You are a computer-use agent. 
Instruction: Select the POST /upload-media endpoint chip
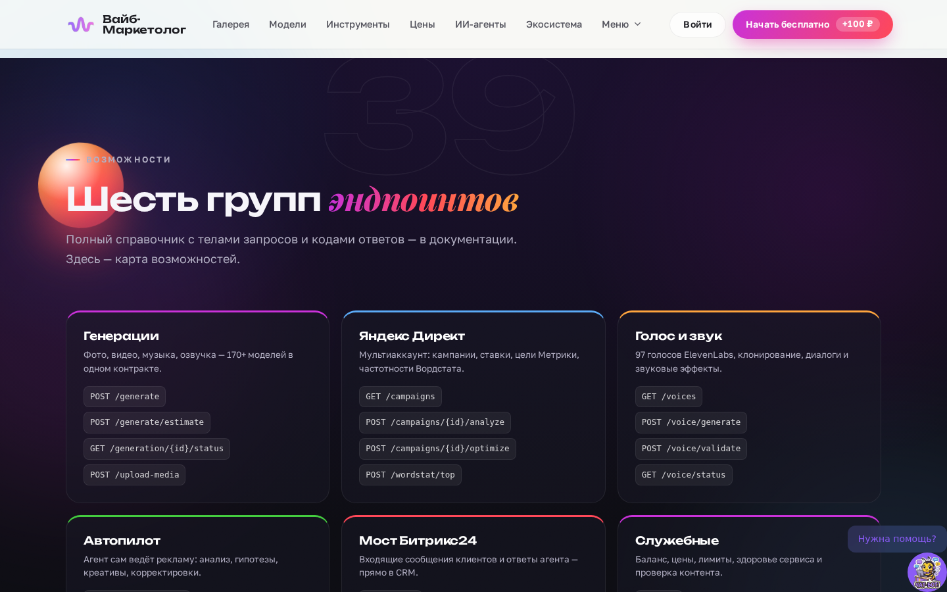[x=134, y=475]
